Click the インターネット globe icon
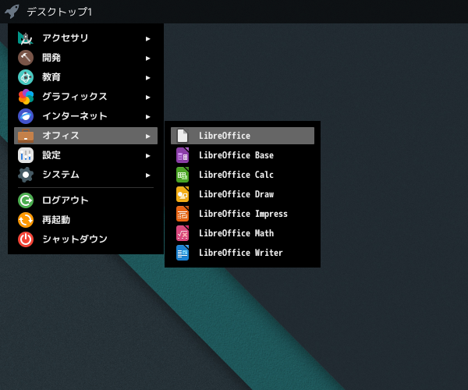This screenshot has height=390, width=468. point(26,116)
